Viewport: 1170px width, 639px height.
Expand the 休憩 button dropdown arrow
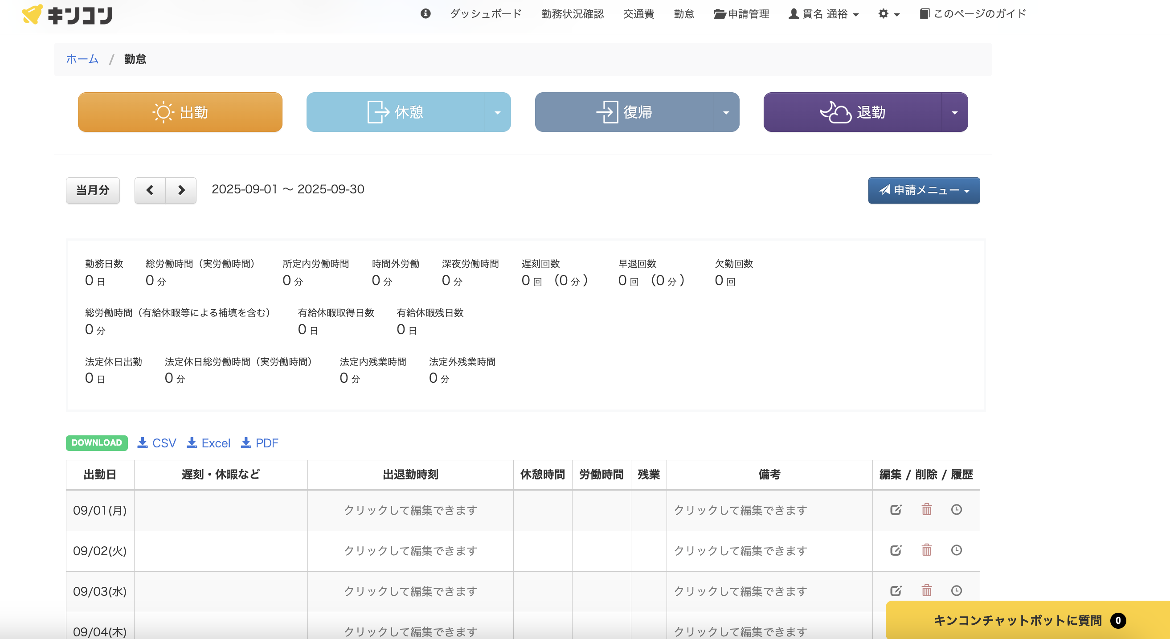click(x=497, y=112)
